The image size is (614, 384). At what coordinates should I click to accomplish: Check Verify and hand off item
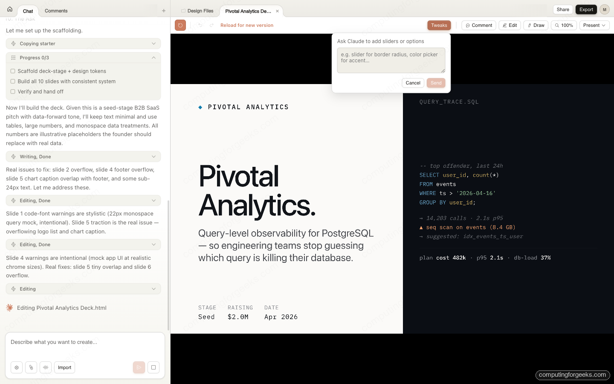pos(13,92)
